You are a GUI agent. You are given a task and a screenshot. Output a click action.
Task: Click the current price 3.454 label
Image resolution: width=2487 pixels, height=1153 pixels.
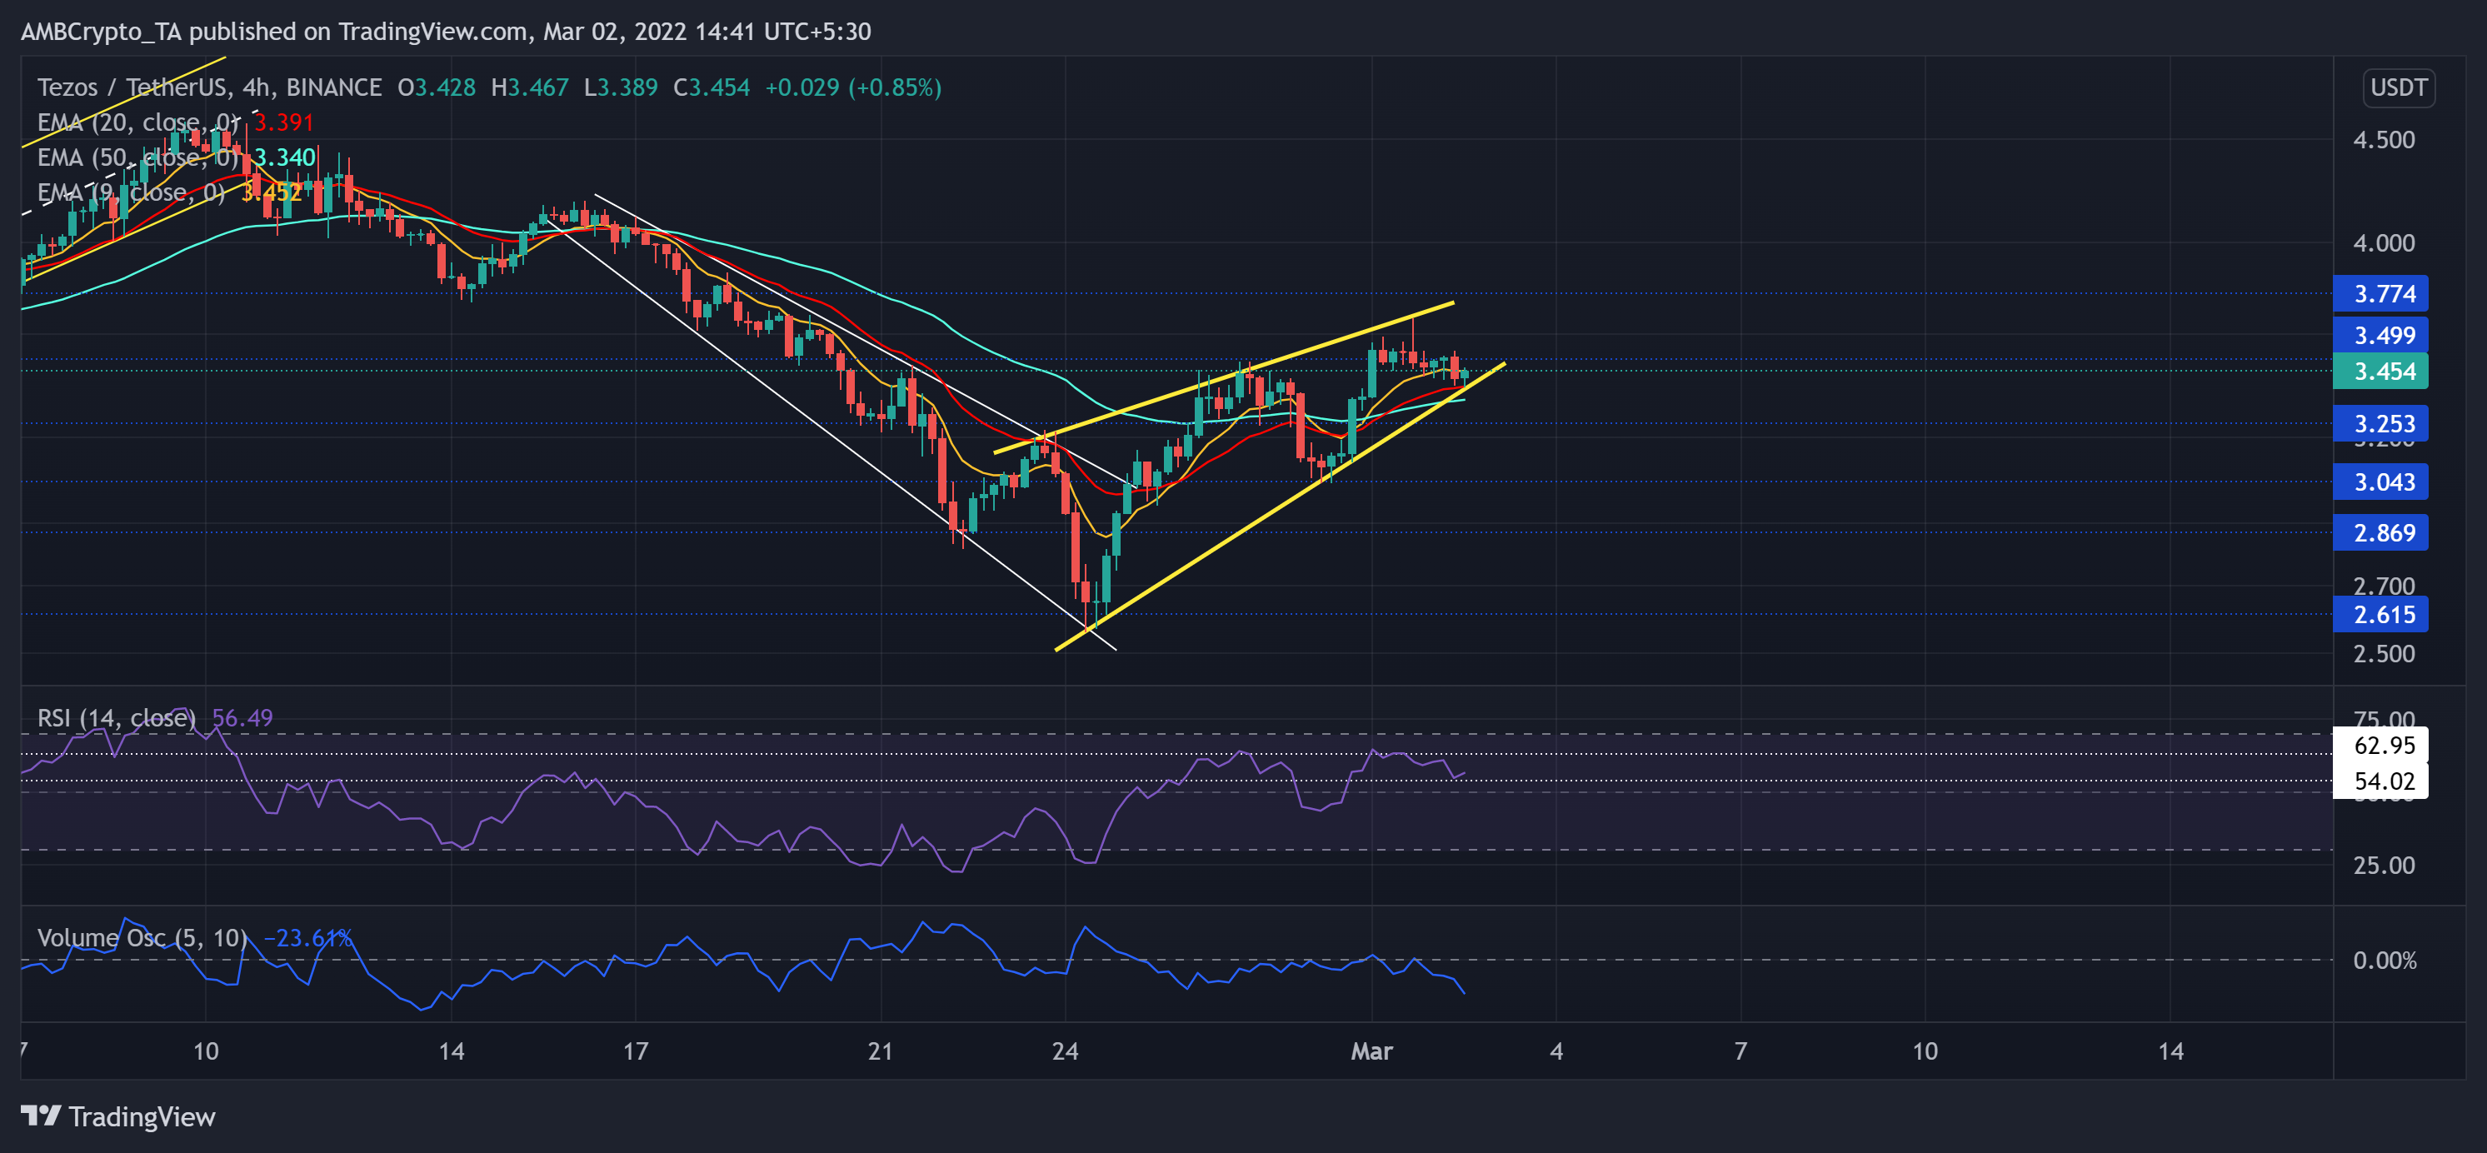point(2380,371)
